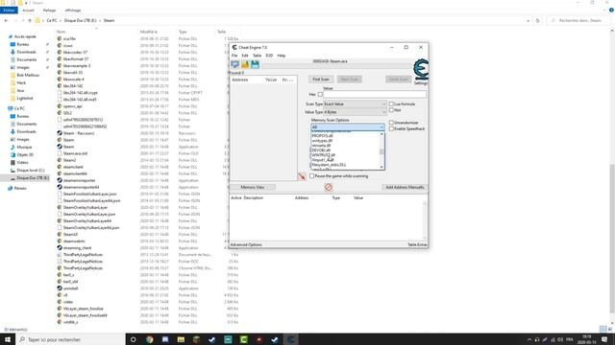The height and width of the screenshot is (345, 615).
Task: Open the Scan Type dropdown
Action: point(355,104)
